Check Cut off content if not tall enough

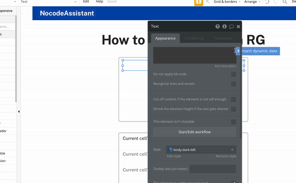click(233, 99)
